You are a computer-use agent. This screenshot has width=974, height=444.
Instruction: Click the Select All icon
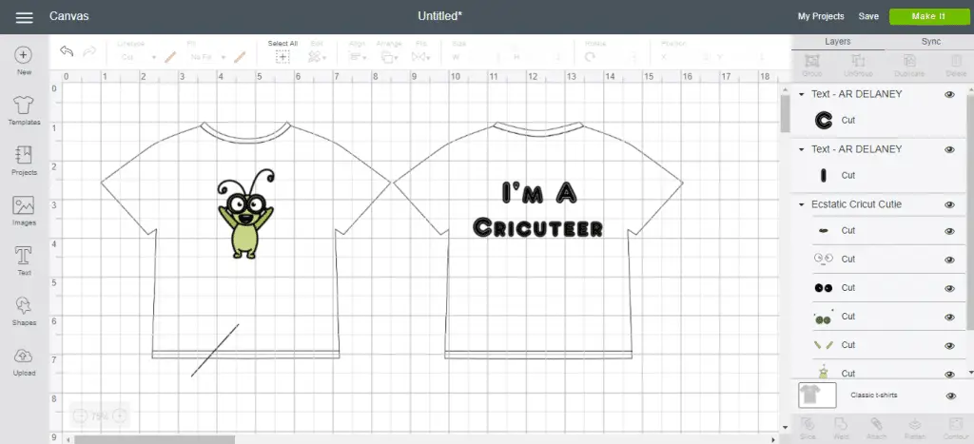coord(282,57)
